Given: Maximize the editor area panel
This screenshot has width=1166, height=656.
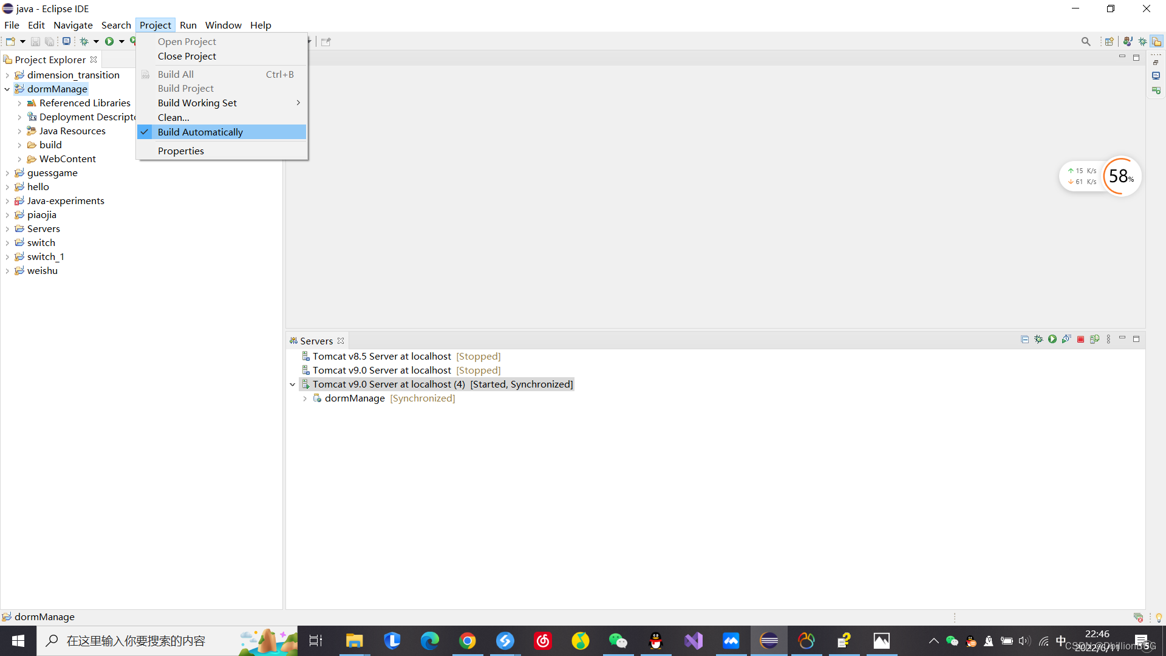Looking at the screenshot, I should (x=1136, y=58).
